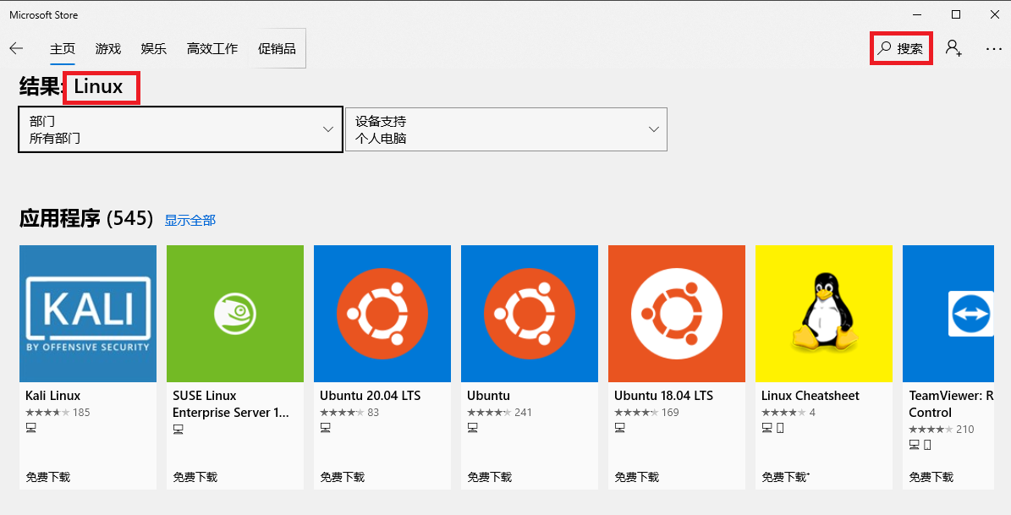Switch to the 高效工作 productivity tab
The image size is (1011, 515).
212,48
